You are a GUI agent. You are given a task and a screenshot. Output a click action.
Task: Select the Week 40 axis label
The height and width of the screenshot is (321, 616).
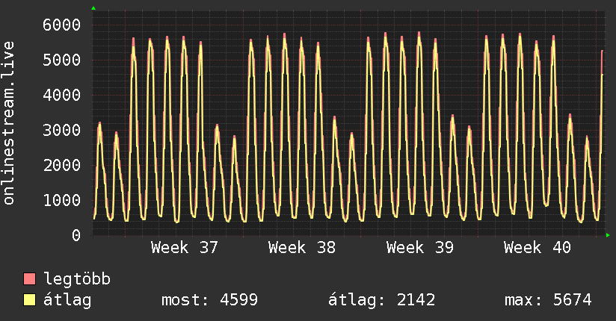(x=537, y=248)
